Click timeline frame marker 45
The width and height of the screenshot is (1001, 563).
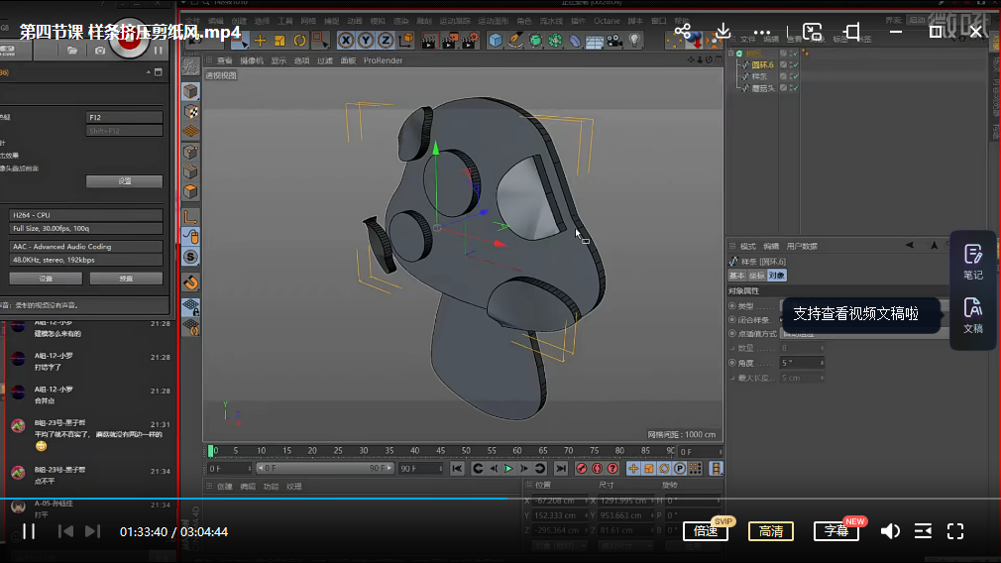click(x=440, y=451)
